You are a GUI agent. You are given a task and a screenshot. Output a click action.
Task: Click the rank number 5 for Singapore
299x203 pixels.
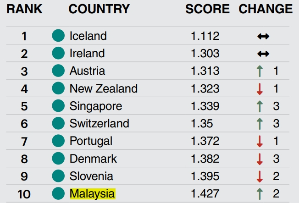click(x=24, y=106)
